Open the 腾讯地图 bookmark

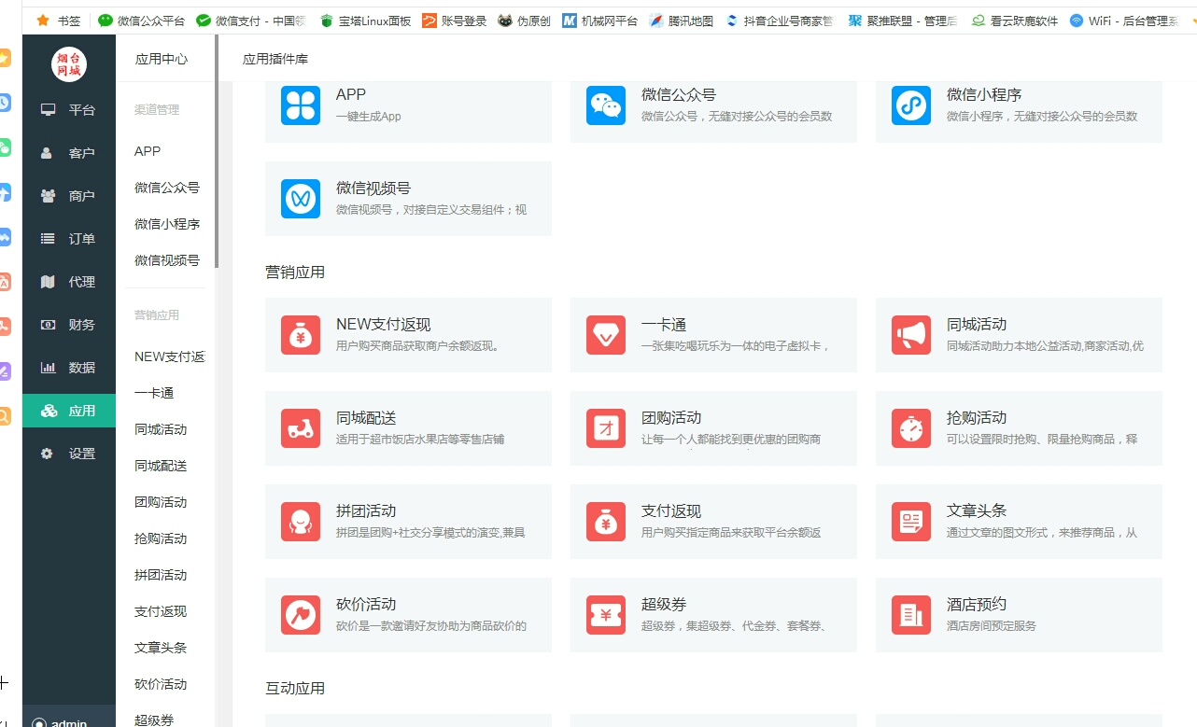coord(682,21)
